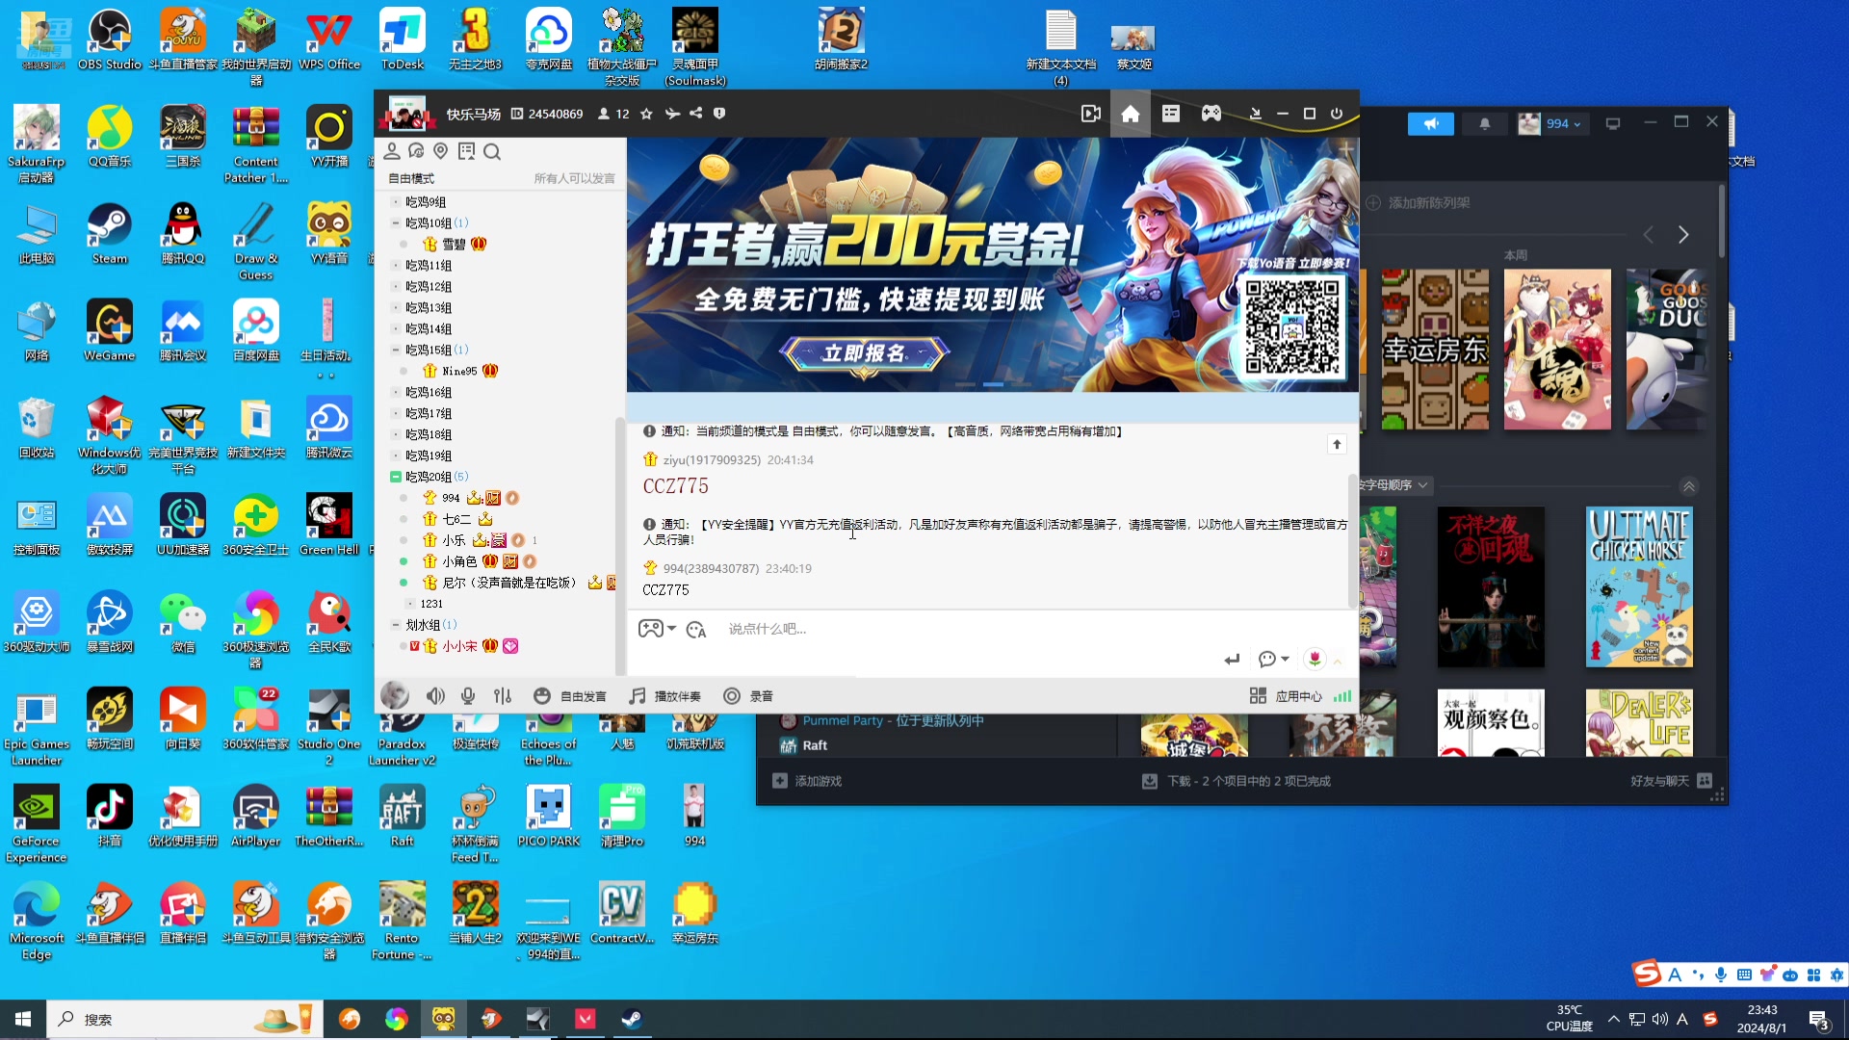
Task: Click the airplane jump-channel icon
Action: (x=672, y=114)
